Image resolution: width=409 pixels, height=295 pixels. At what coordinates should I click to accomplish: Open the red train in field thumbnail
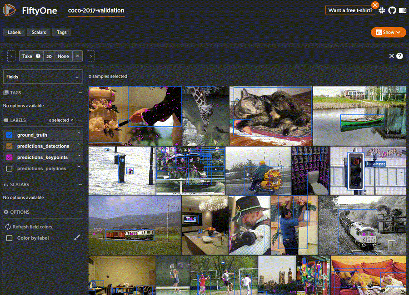click(135, 226)
